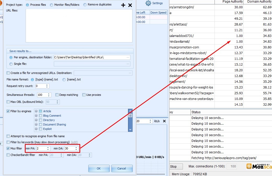272x176 pixels.
Task: Enable Attempt to recognize engine from file name
Action: [8, 136]
